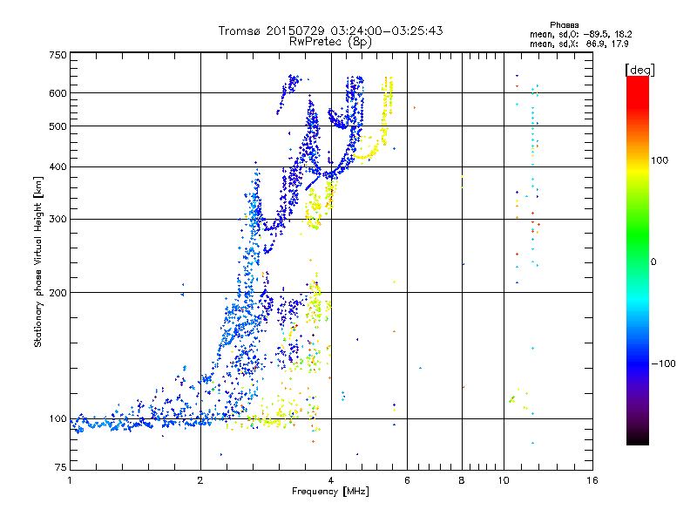Click the 'Stationary phase Virtual Height [km]' axis label
Screen dimensions: 697x523
tap(37, 261)
